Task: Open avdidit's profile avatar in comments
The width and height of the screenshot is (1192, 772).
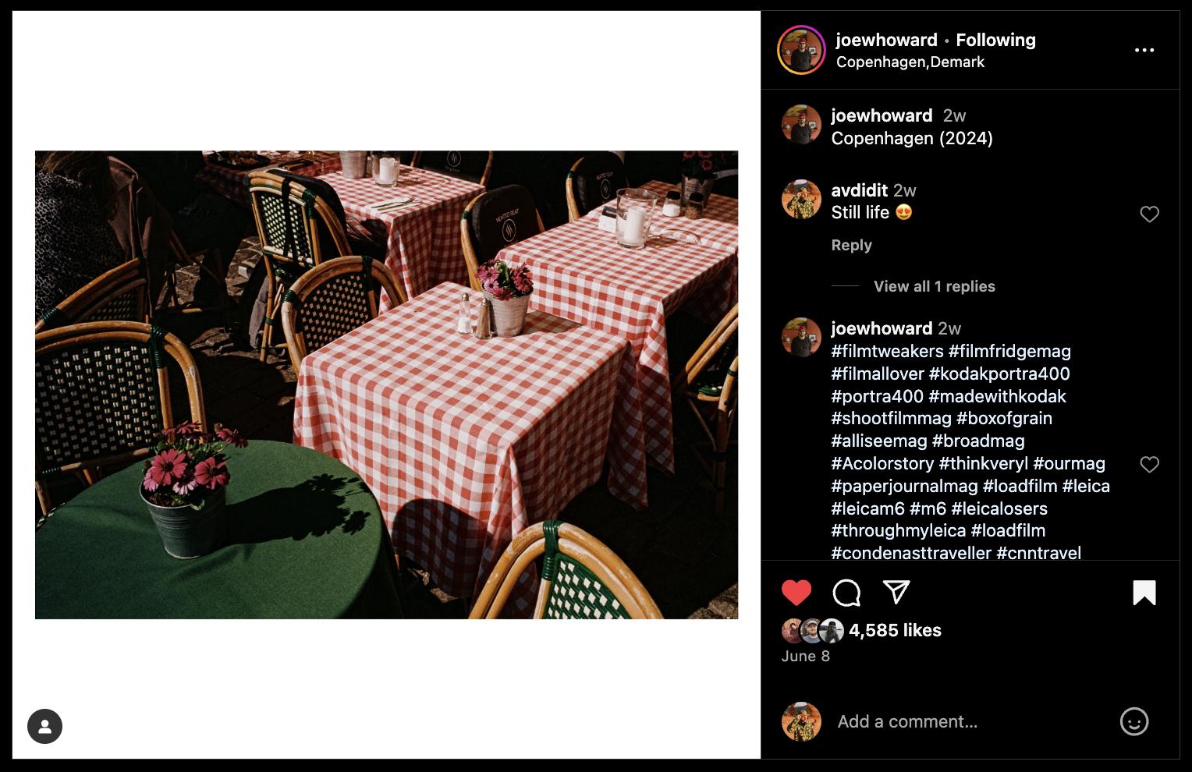Action: (x=801, y=200)
